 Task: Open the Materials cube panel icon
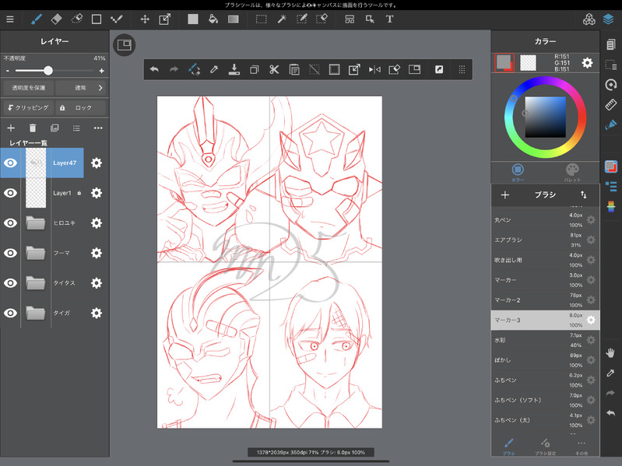click(589, 19)
